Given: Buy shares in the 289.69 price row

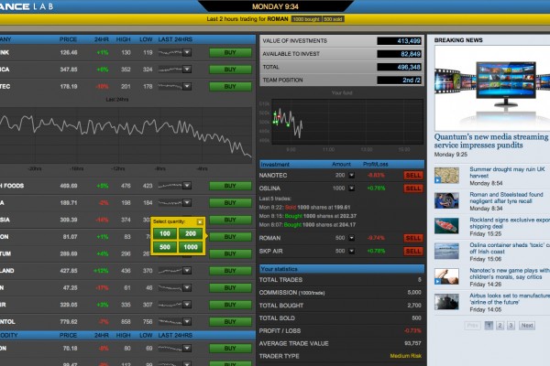Looking at the screenshot, I should 230,253.
